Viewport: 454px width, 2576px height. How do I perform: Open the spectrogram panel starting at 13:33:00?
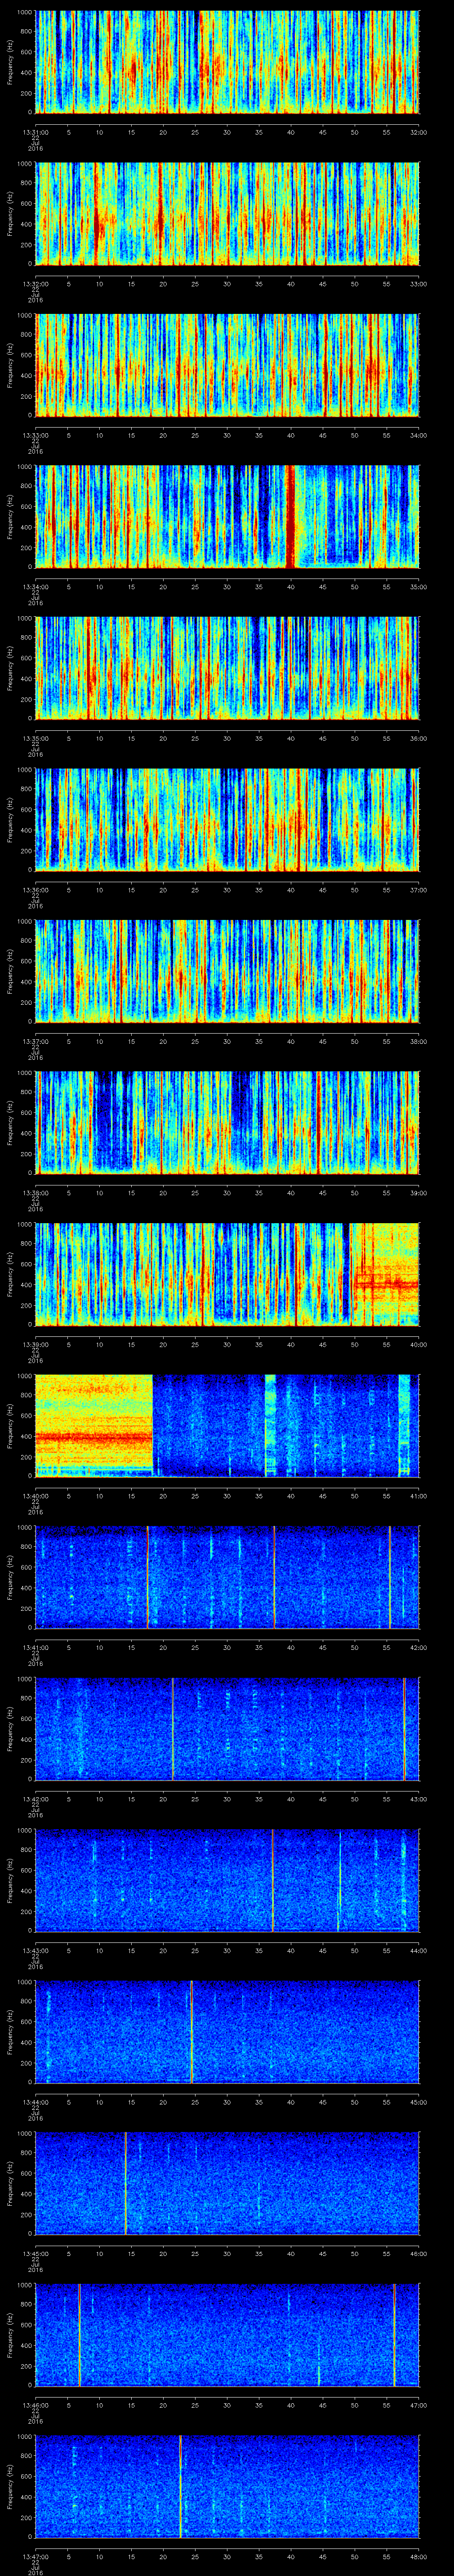point(227,365)
